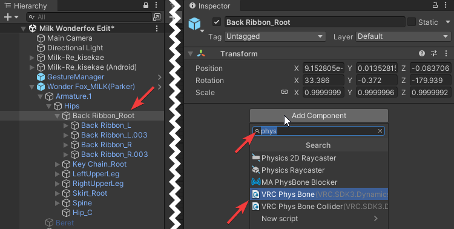The width and height of the screenshot is (454, 229).
Task: Click the Rotation X value field
Action: (x=323, y=81)
